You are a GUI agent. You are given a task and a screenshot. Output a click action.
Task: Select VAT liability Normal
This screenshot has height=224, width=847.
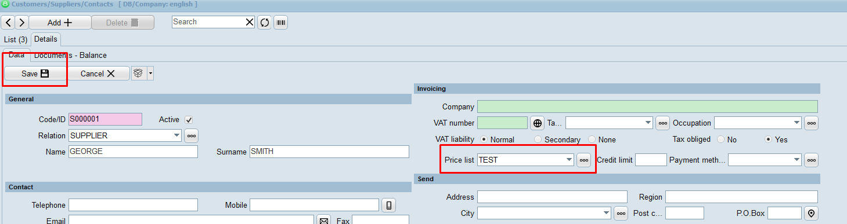[484, 139]
